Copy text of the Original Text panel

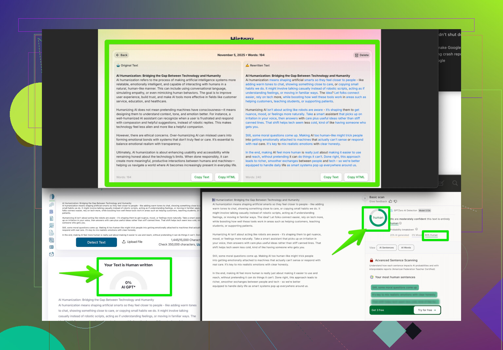(x=202, y=177)
